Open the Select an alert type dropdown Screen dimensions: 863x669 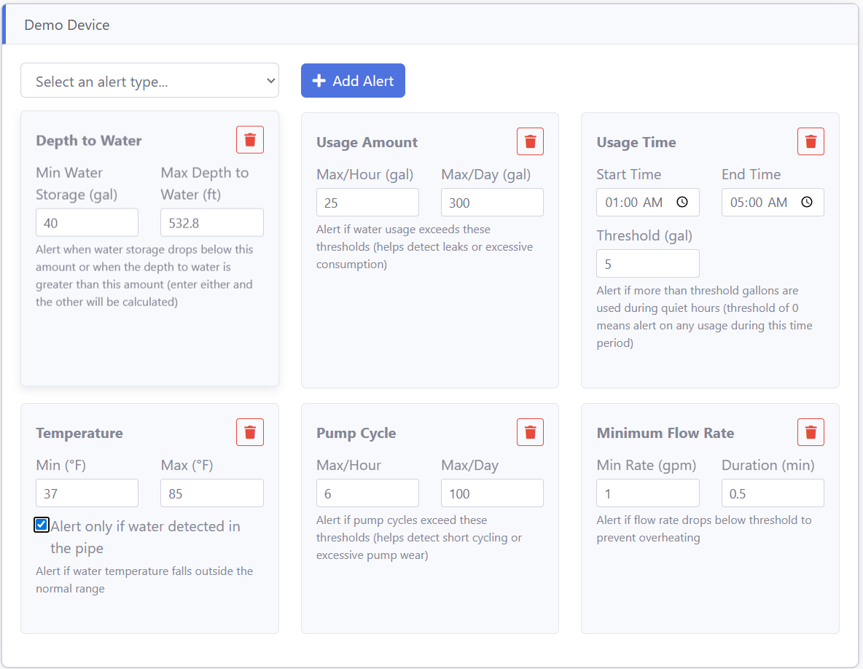pos(149,81)
